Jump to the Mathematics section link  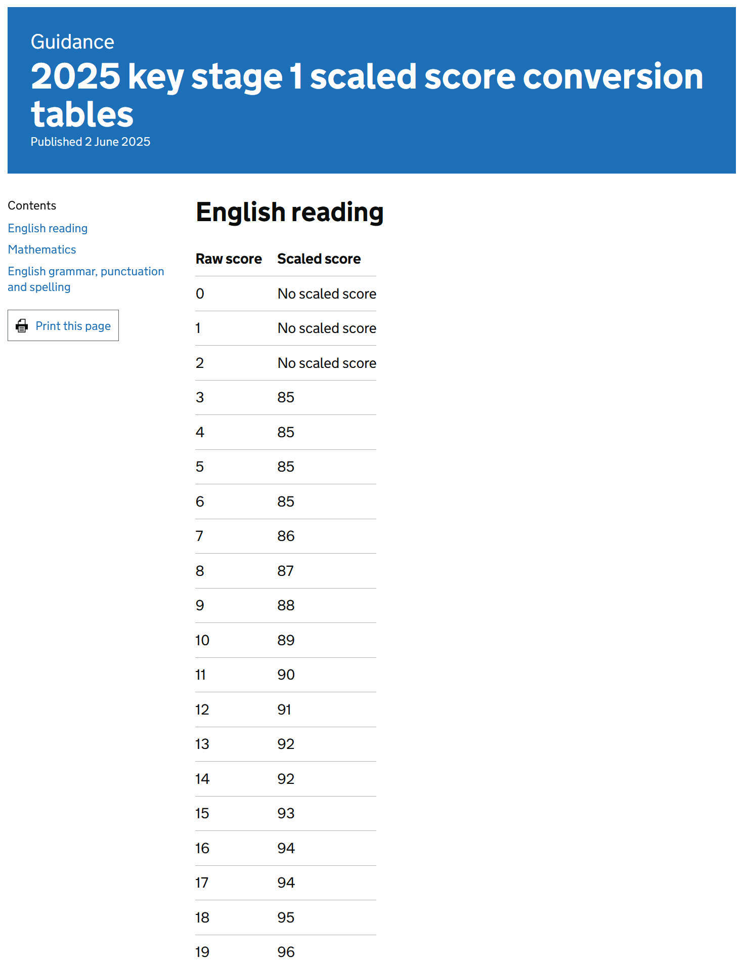[42, 249]
